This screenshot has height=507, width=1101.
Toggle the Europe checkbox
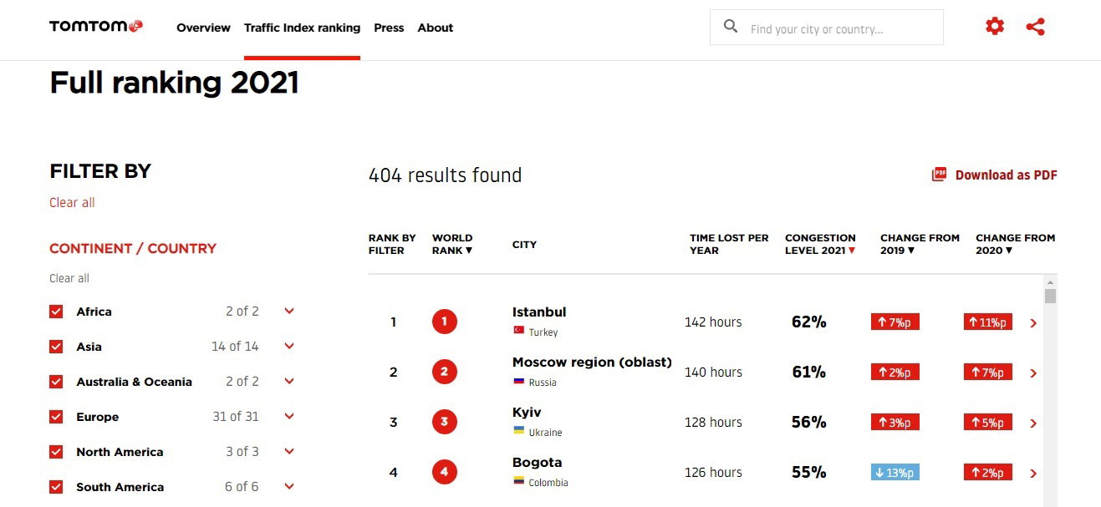click(x=56, y=417)
